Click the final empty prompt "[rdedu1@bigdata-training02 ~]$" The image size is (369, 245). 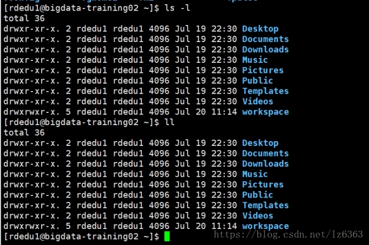(x=82, y=236)
